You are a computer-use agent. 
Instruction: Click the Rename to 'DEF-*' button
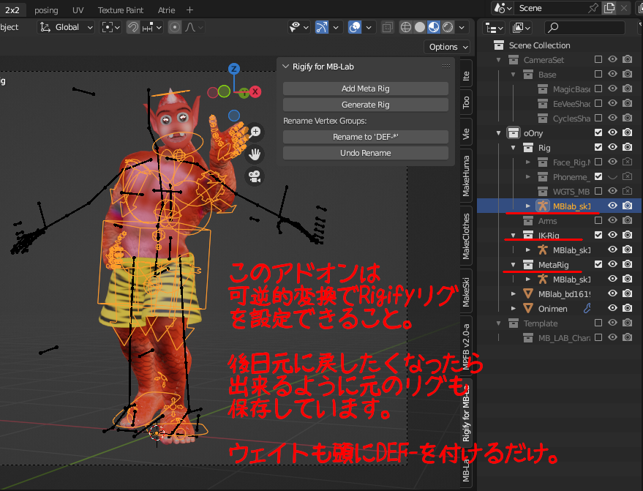click(x=366, y=138)
